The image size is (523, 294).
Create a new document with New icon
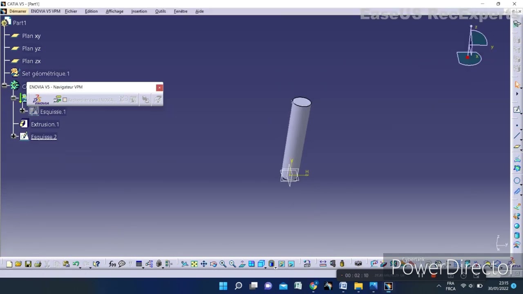tap(9, 264)
